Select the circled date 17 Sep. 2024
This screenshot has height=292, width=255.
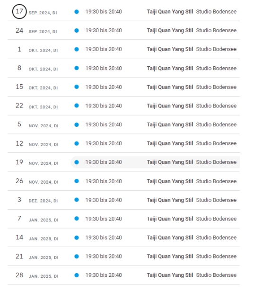coord(19,11)
